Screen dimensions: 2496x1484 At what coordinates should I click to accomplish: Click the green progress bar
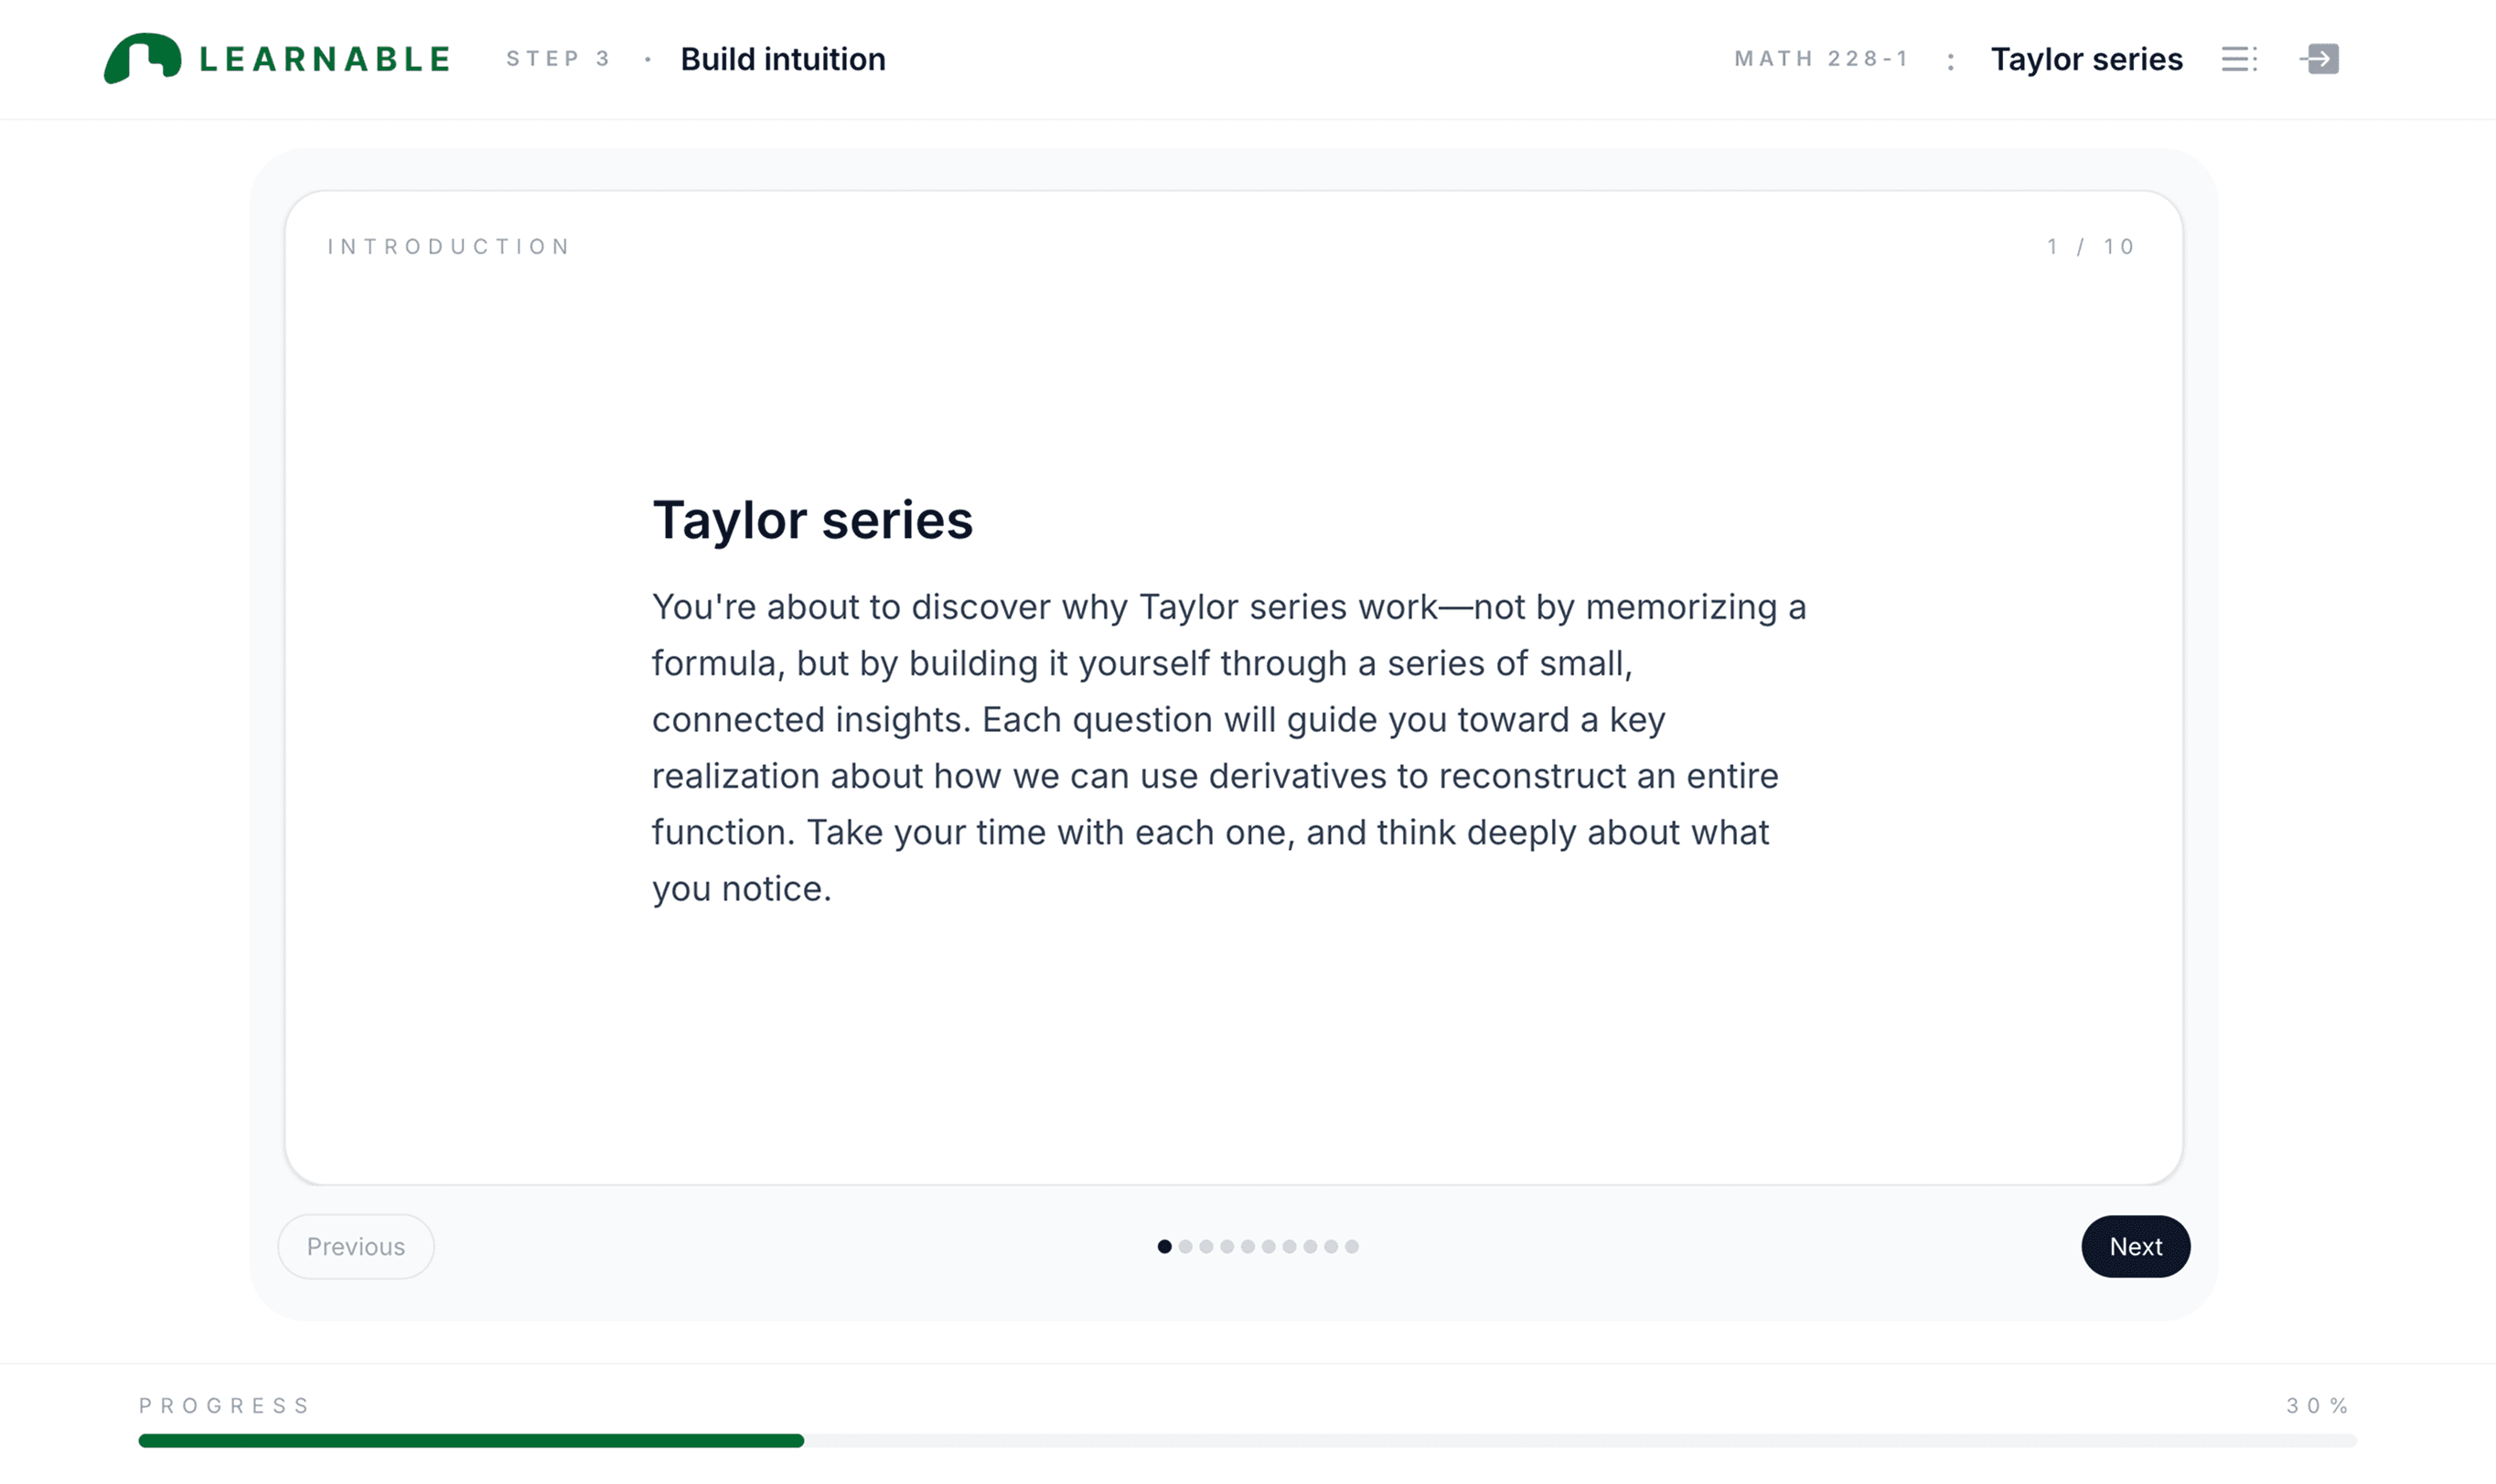pos(471,1440)
